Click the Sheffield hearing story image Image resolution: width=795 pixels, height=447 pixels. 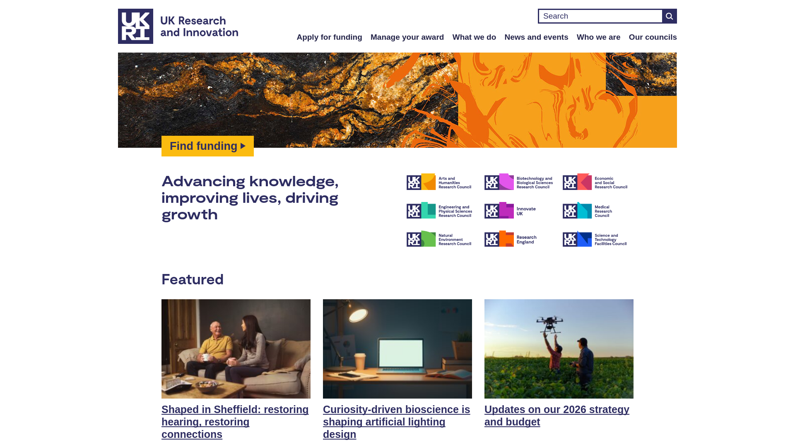pyautogui.click(x=236, y=349)
